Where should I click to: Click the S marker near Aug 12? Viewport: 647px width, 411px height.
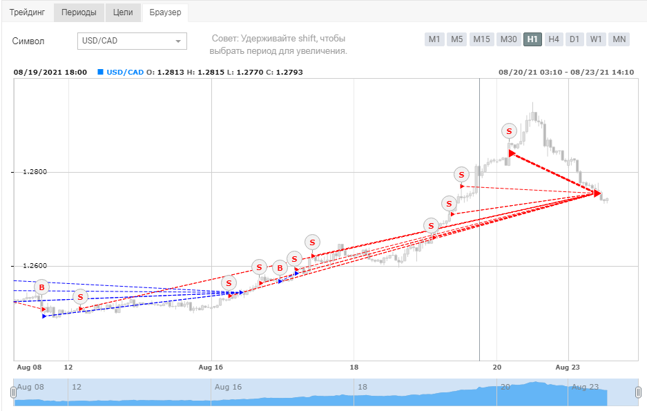pos(81,297)
